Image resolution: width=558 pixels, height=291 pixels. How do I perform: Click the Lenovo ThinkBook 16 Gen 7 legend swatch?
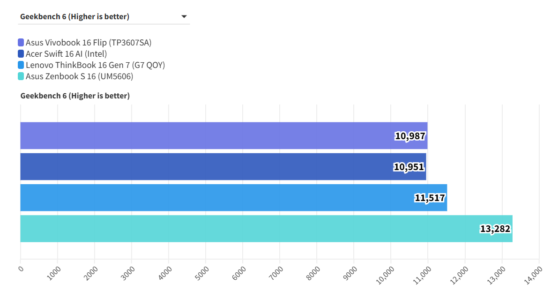point(21,65)
